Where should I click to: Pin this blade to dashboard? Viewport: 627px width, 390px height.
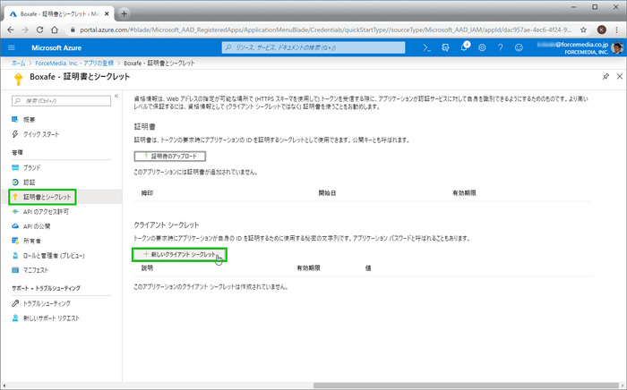(606, 76)
